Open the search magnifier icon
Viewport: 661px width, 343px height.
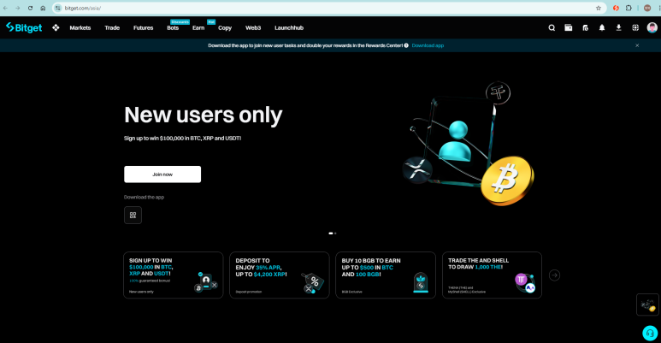click(552, 28)
